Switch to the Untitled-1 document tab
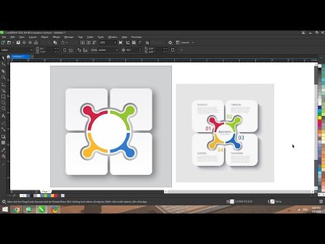325x244 pixels. point(20,56)
